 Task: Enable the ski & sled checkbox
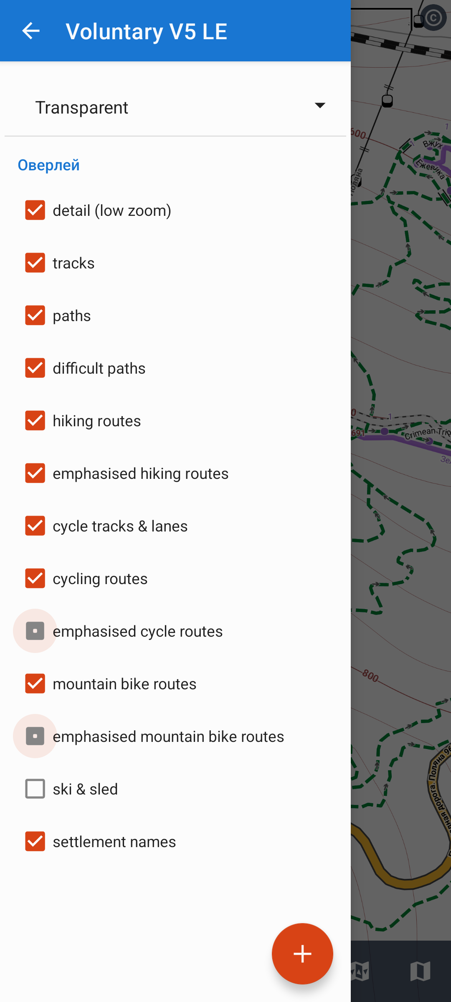[35, 789]
